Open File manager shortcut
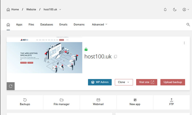This screenshot has height=115, width=192. [62, 102]
